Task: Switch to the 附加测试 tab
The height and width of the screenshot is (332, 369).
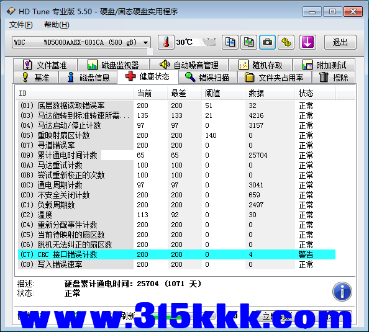Action: 324,65
